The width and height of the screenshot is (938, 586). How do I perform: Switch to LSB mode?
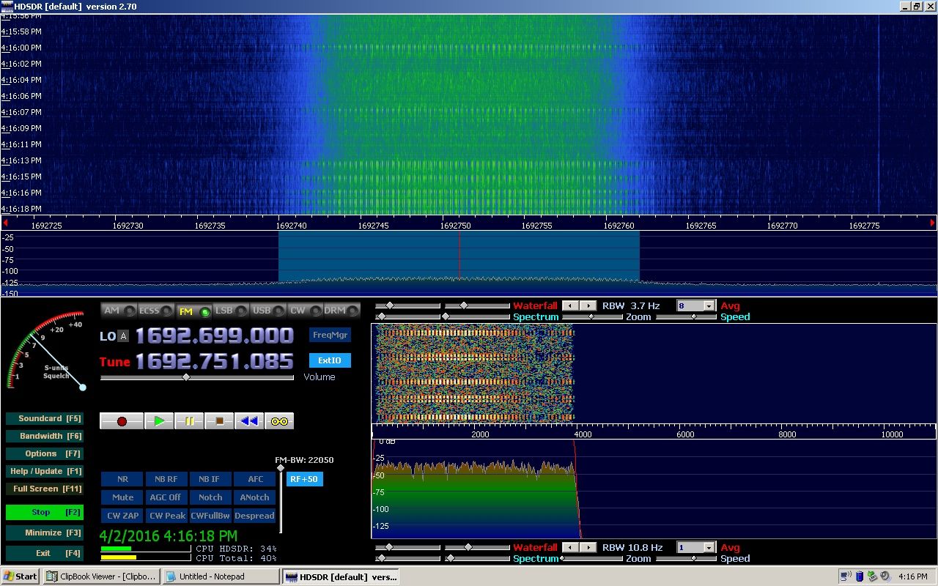[231, 311]
